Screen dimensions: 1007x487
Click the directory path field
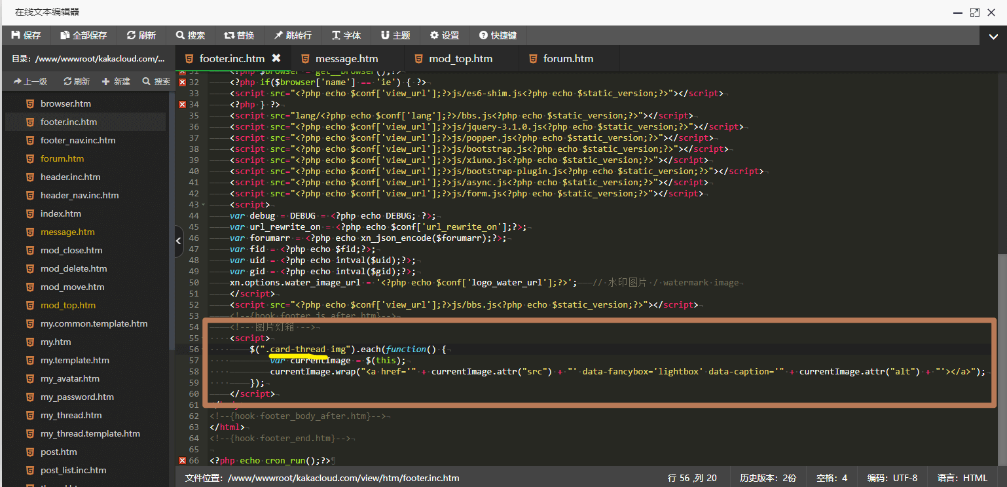tap(88, 59)
